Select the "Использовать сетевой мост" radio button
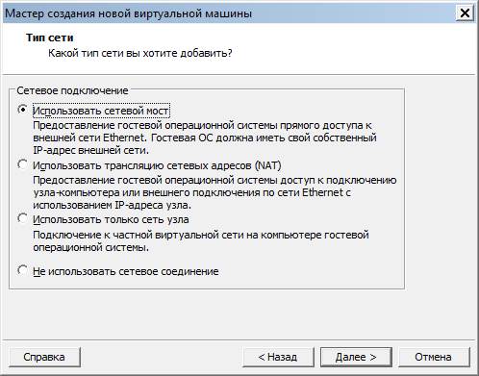The width and height of the screenshot is (479, 376). pyautogui.click(x=22, y=110)
